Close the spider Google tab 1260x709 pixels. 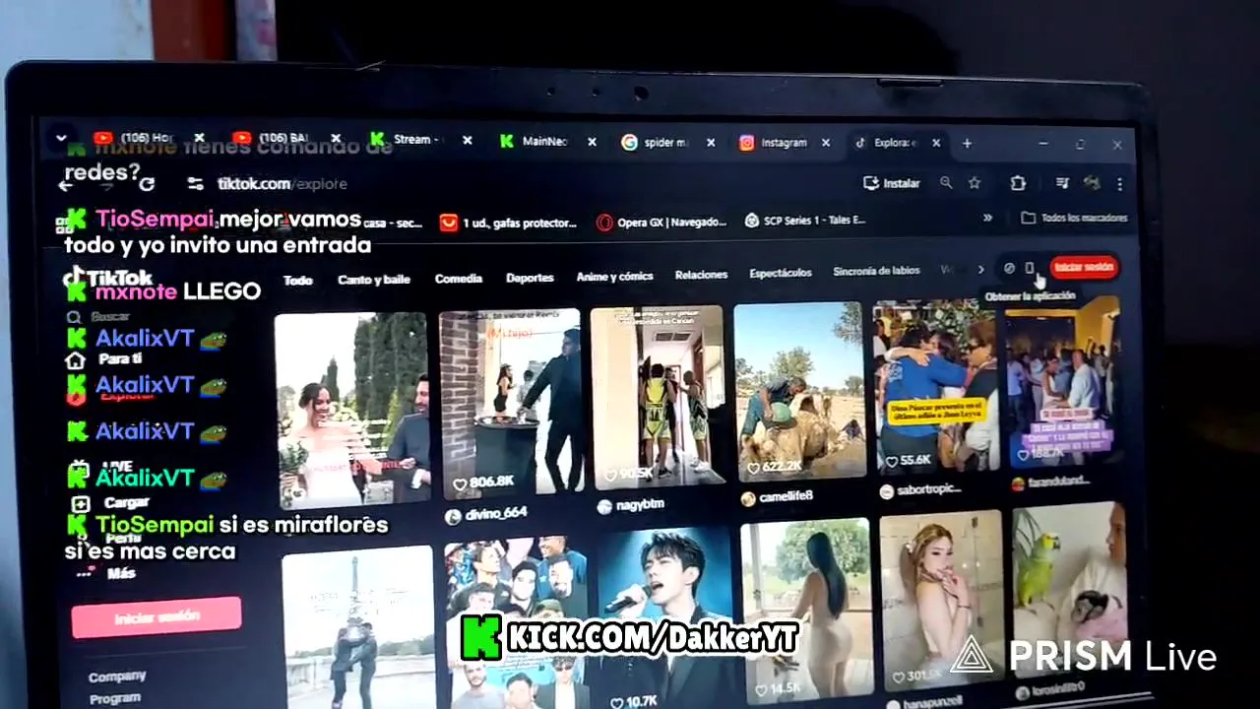click(711, 143)
